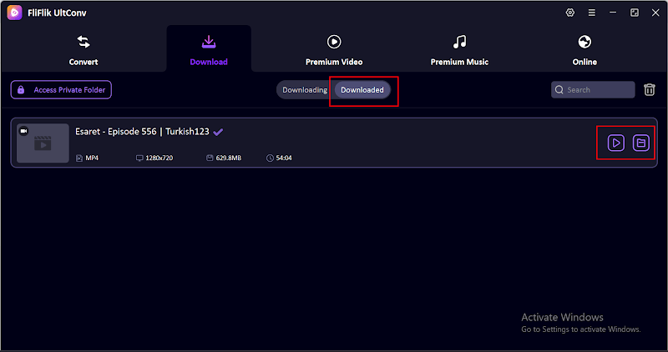Open file location folder for Esaret
This screenshot has height=352, width=668.
pos(640,143)
